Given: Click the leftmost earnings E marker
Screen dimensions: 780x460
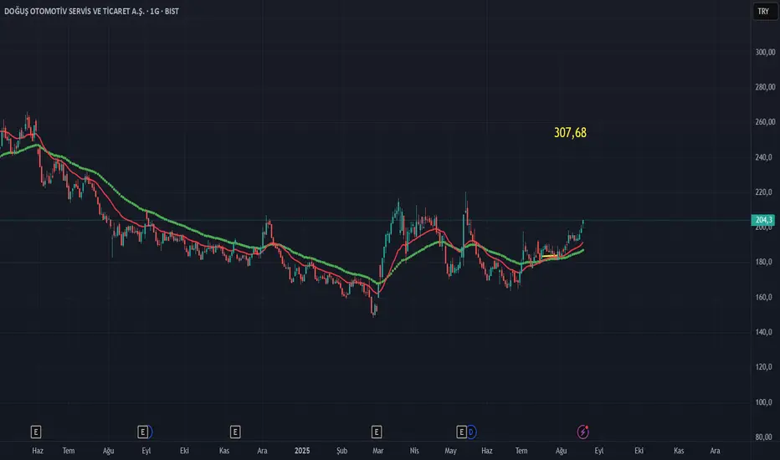Looking at the screenshot, I should click(x=36, y=432).
